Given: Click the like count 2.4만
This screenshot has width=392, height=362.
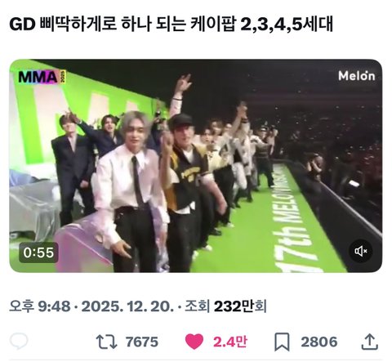Looking at the screenshot, I should pyautogui.click(x=230, y=342).
